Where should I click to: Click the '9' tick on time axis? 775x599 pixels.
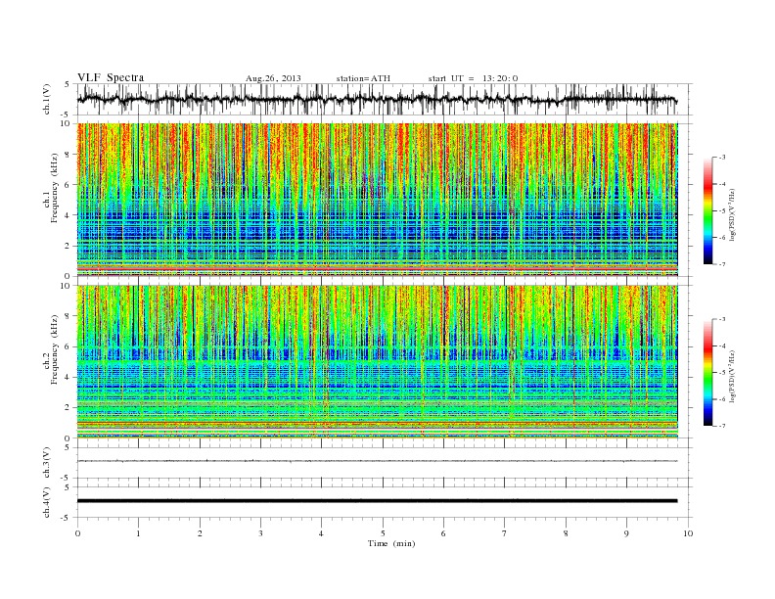[x=626, y=533]
